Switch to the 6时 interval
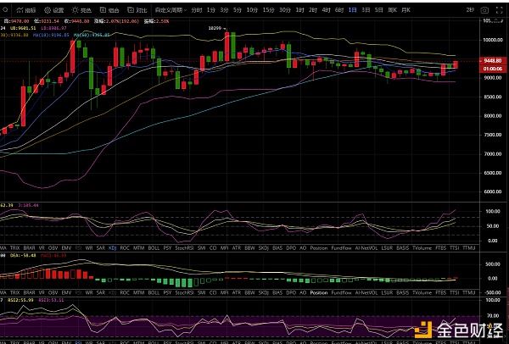 tap(339, 10)
